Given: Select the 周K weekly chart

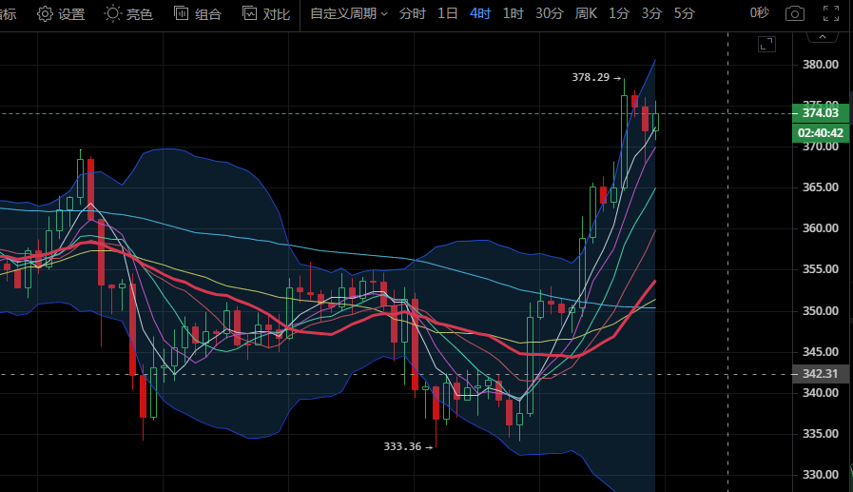Looking at the screenshot, I should tap(586, 14).
